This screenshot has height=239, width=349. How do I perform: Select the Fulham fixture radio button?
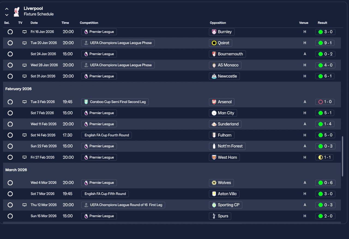[x=10, y=135]
